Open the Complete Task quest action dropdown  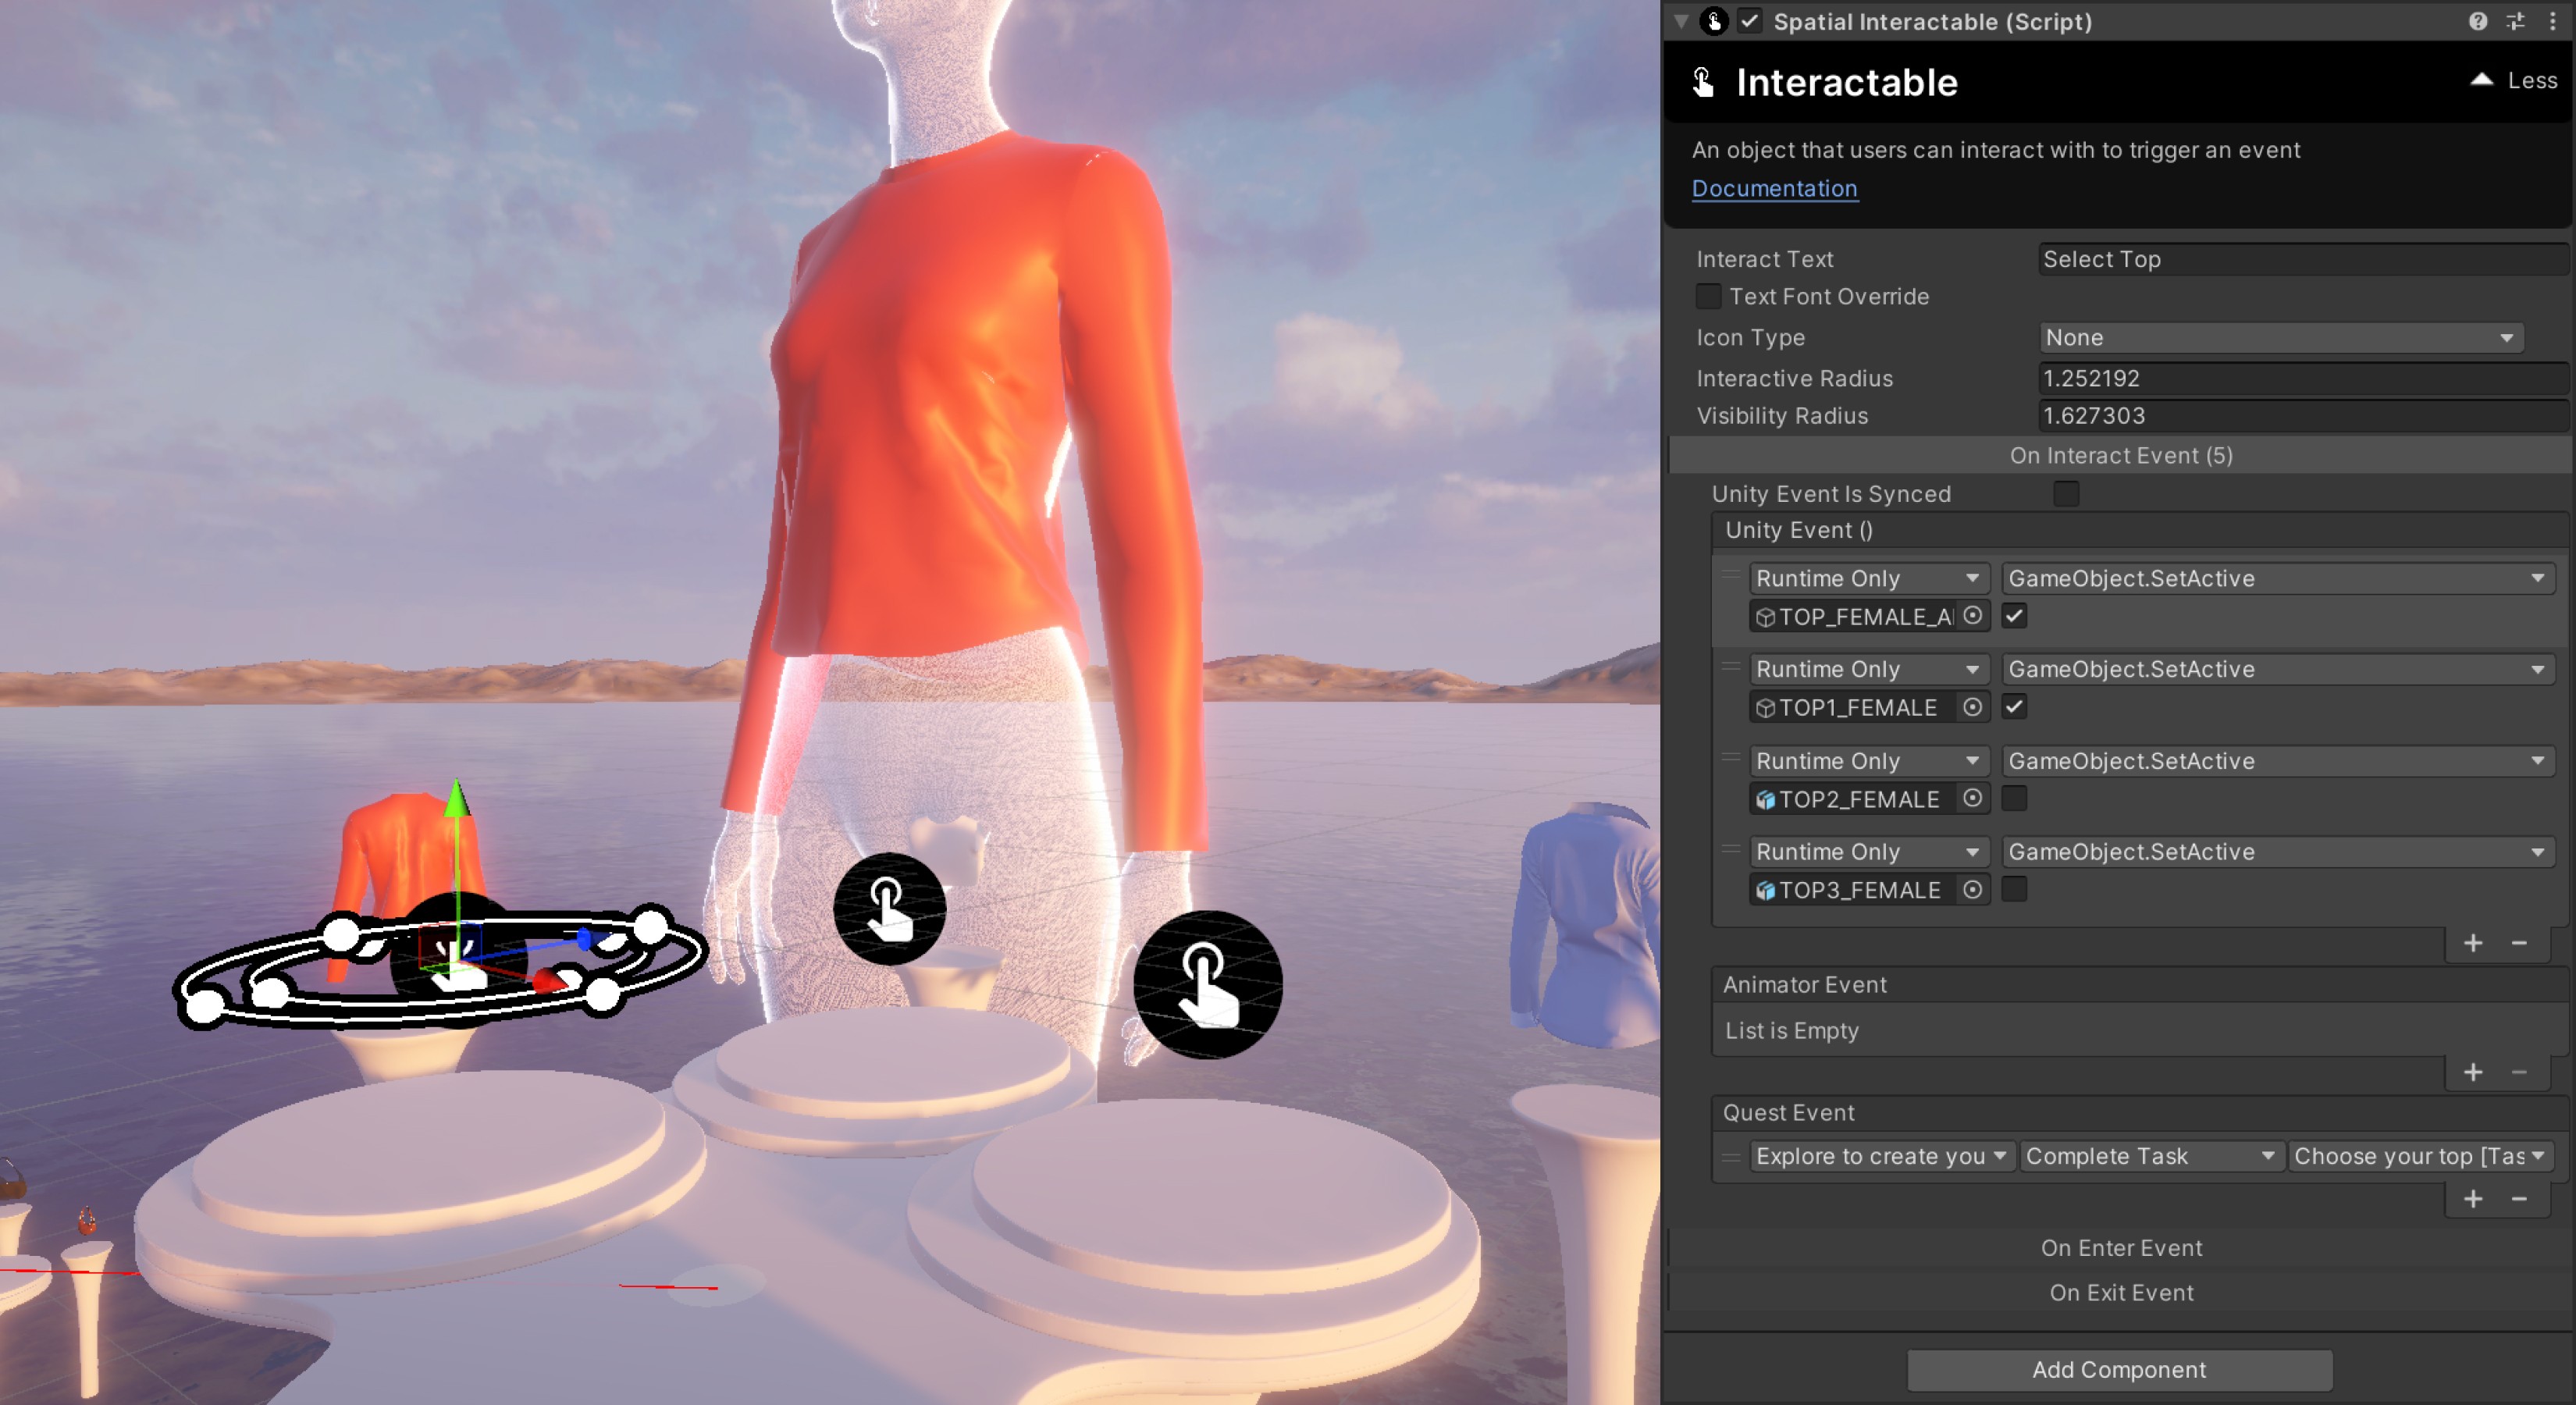[x=2150, y=1156]
